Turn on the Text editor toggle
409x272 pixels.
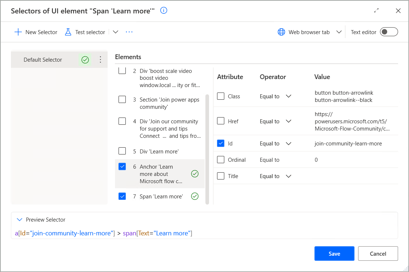[x=389, y=32]
